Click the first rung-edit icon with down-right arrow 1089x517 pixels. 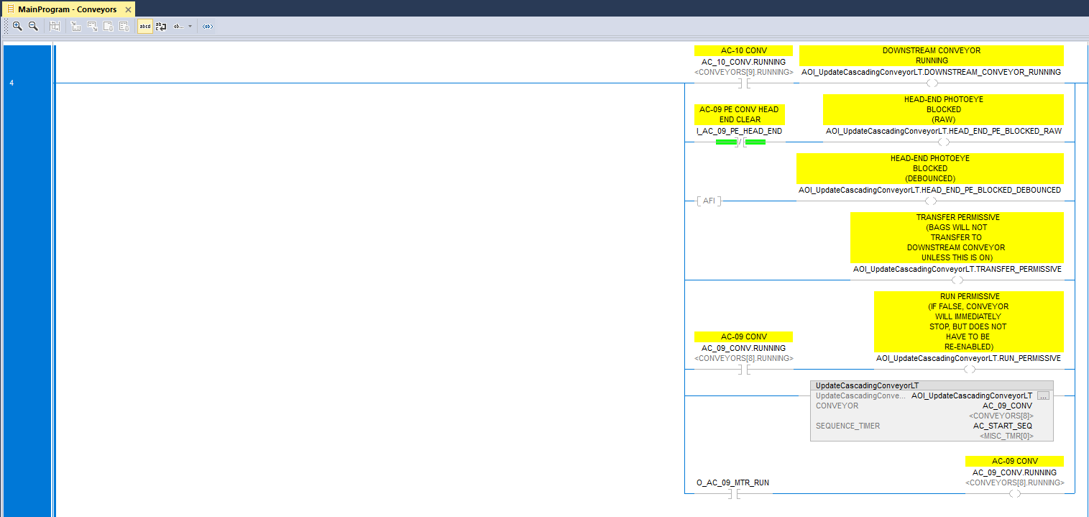[76, 26]
